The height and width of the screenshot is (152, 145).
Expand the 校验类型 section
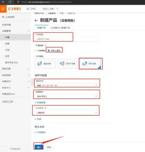(40, 102)
